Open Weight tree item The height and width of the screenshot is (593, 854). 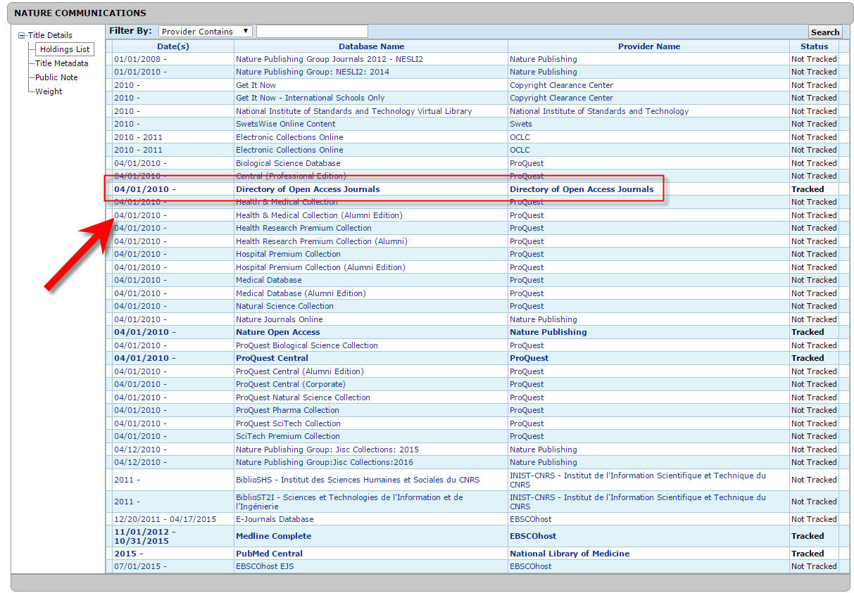pyautogui.click(x=49, y=91)
